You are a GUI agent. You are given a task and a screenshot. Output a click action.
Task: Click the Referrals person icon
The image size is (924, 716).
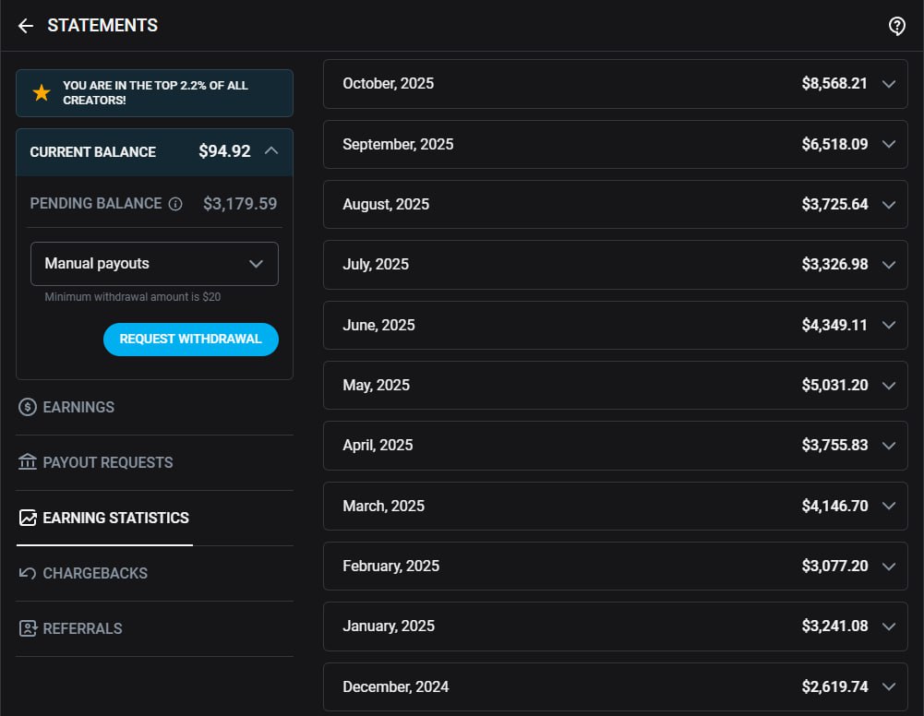28,628
